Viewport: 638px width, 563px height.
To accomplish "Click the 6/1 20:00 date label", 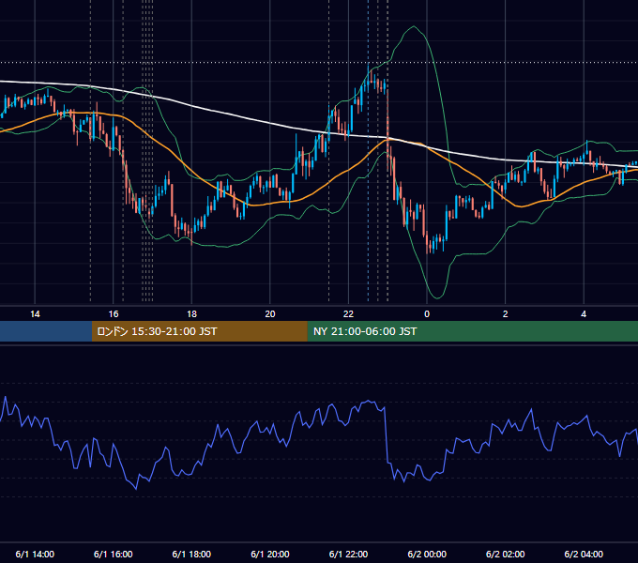I will point(270,555).
